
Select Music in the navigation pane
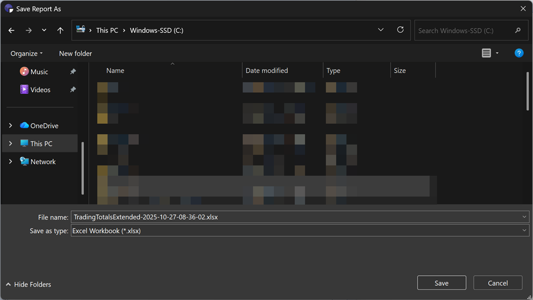pos(39,72)
